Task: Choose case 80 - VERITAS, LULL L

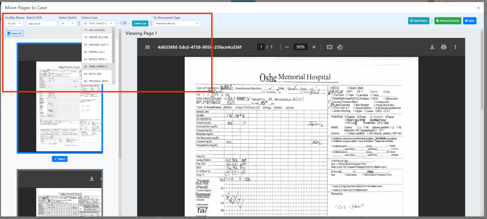Action: pyautogui.click(x=96, y=52)
